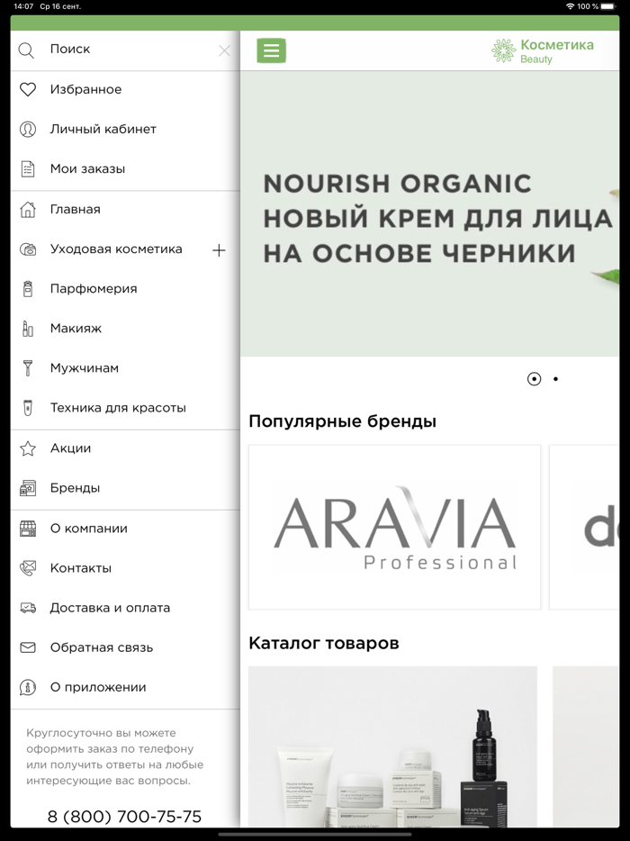Click the star icon for Акции

coord(28,448)
